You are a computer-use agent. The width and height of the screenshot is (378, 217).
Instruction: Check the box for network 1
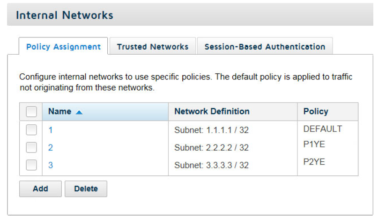pos(31,130)
